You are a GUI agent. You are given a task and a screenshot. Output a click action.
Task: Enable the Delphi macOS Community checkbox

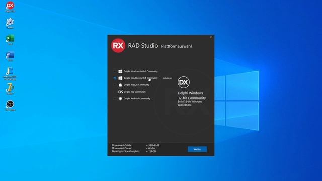tap(115, 85)
